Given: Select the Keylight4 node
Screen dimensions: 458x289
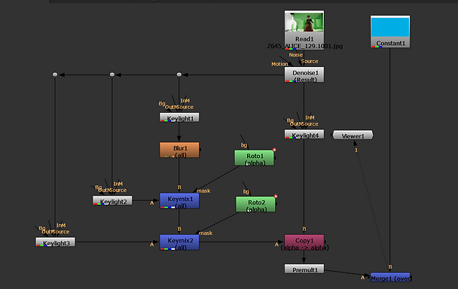Looking at the screenshot, I should (304, 134).
